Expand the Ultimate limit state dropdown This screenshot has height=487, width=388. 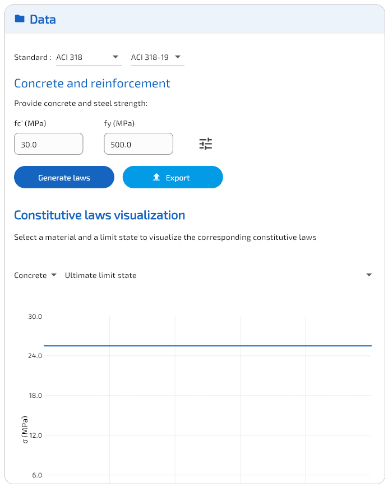pos(218,275)
